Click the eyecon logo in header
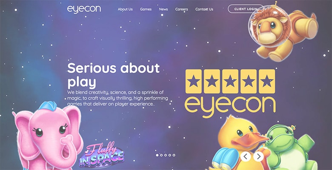 pyautogui.click(x=84, y=9)
